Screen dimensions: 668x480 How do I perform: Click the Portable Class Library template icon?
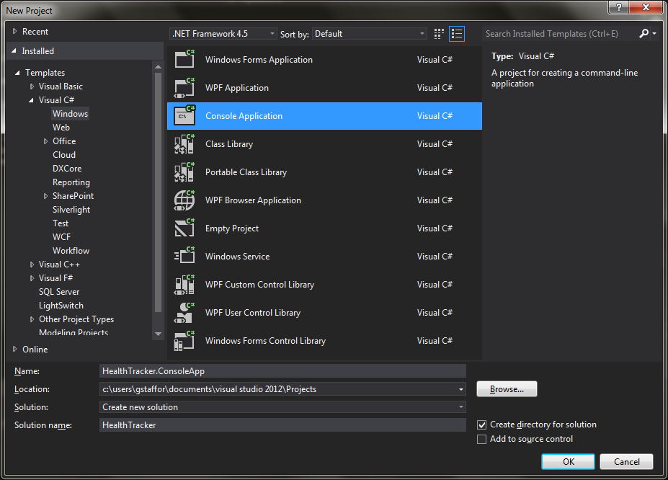[x=184, y=172]
